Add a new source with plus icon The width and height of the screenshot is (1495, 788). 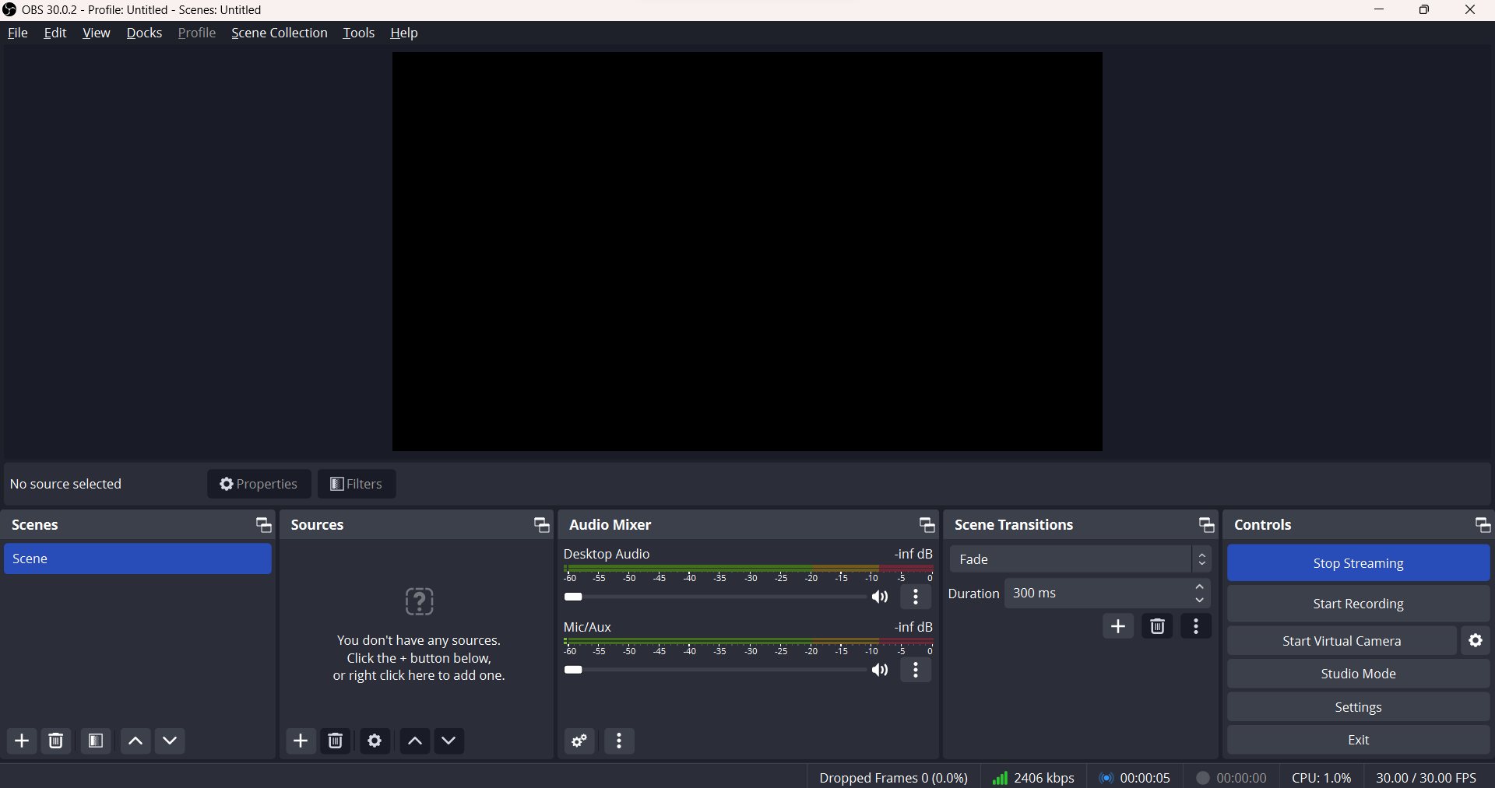[x=301, y=741]
